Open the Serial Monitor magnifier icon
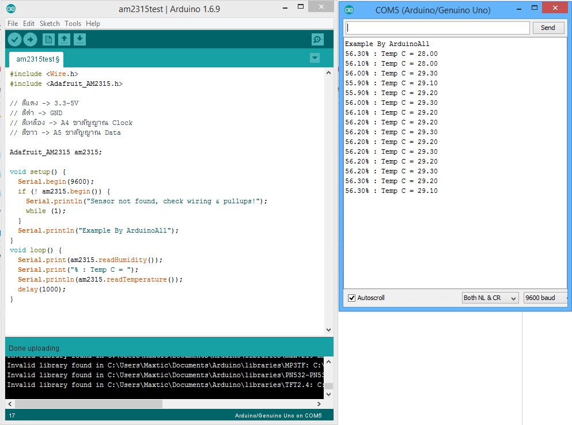Screen dimensions: 572x425 point(318,39)
